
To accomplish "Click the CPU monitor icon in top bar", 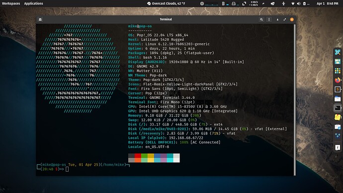I will 202,3.
